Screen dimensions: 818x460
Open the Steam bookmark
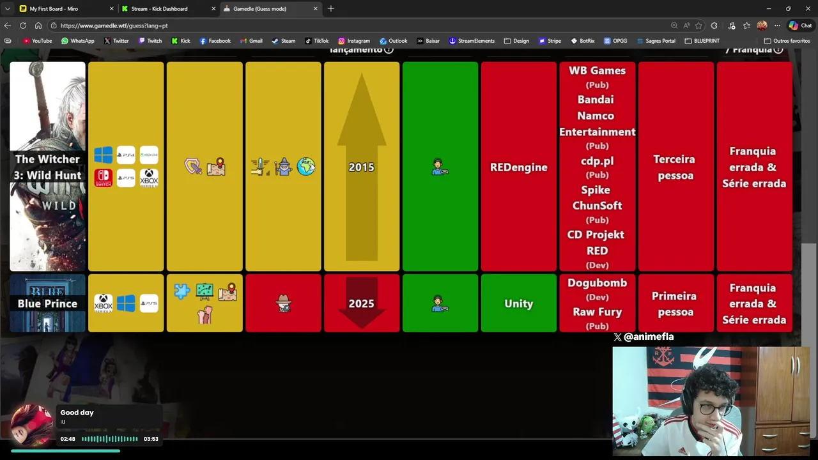click(x=283, y=41)
